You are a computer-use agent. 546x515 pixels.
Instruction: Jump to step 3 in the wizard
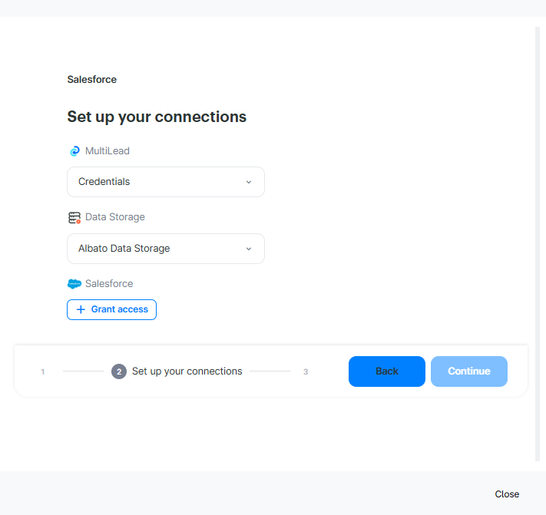[306, 372]
